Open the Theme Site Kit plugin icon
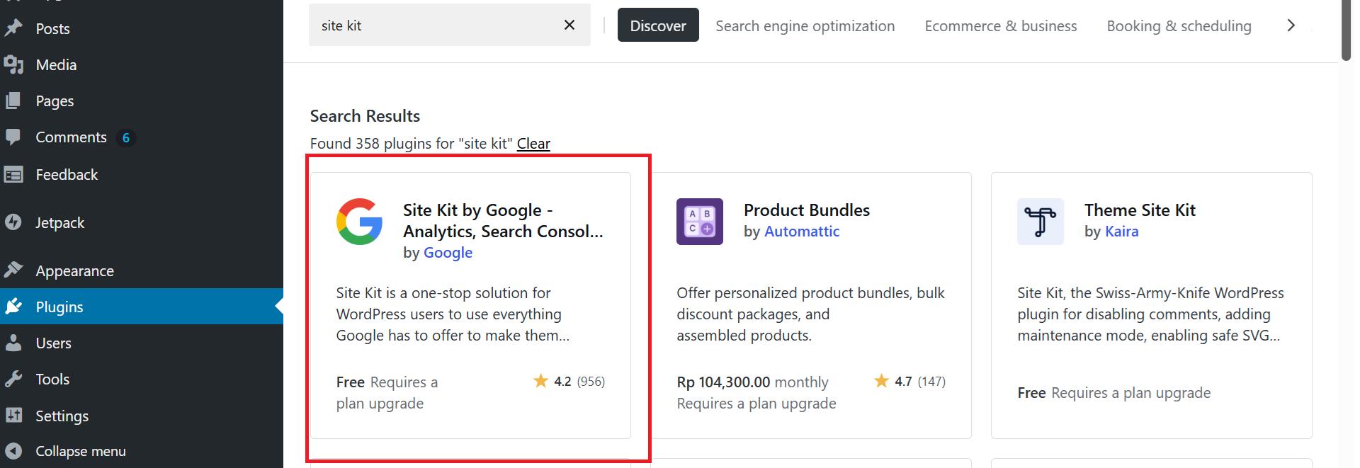 tap(1041, 222)
